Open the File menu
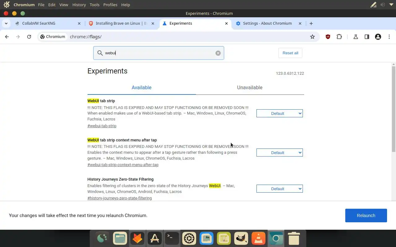Viewport: 396px width, 247px height. (x=41, y=5)
